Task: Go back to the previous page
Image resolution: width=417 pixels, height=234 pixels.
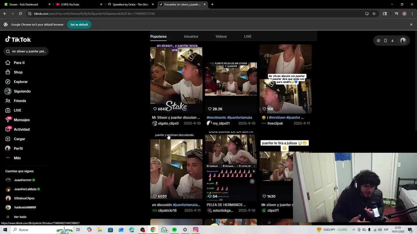Action: (x=5, y=14)
